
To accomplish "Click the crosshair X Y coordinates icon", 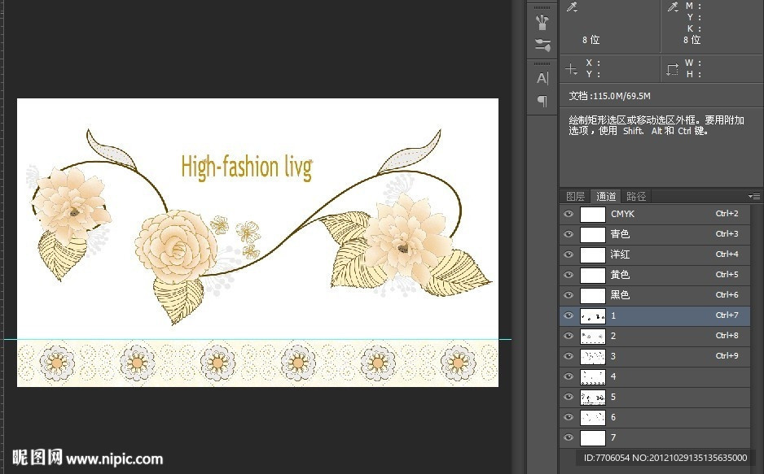I will (x=572, y=69).
